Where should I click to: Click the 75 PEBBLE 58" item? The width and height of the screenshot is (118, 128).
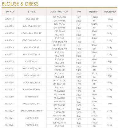click(x=32, y=97)
